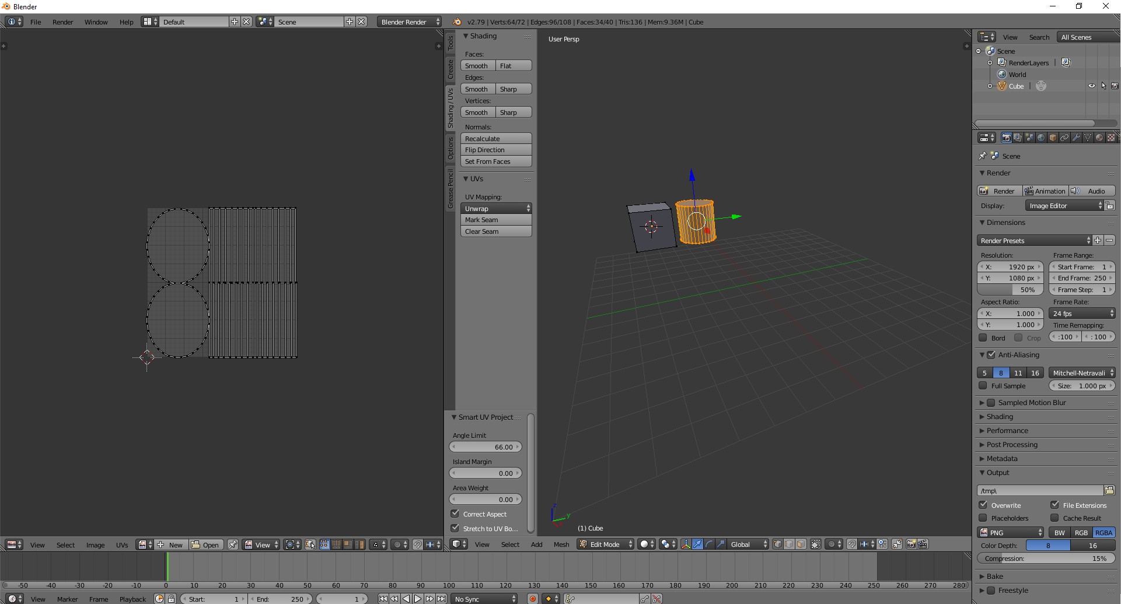
Task: Open the Mesh Data triangle properties tab
Action: pyautogui.click(x=1088, y=138)
